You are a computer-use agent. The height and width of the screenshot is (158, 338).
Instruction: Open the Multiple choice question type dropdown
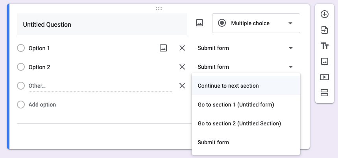(256, 23)
